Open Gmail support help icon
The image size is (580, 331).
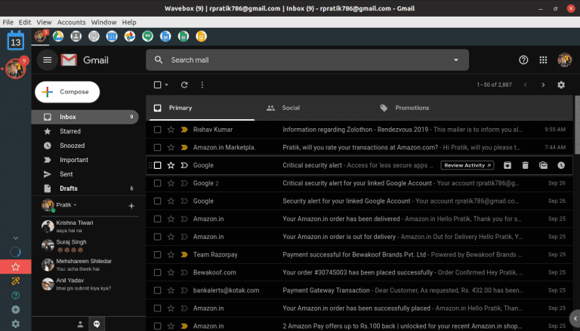523,60
